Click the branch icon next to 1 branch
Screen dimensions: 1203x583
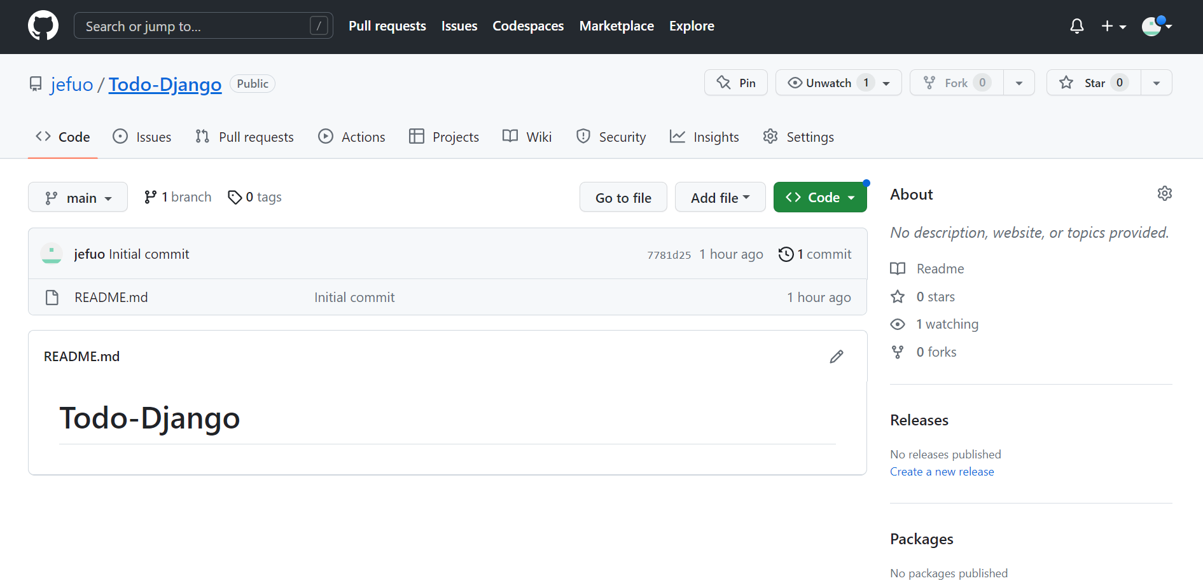coord(150,198)
